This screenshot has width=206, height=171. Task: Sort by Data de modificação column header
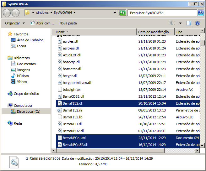coord(156,32)
